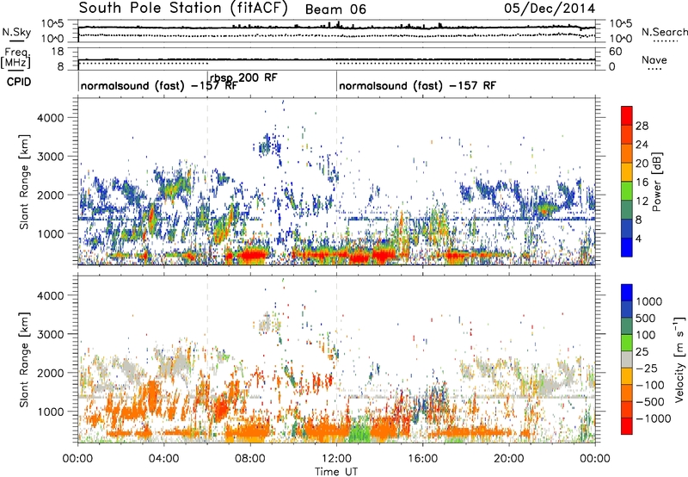The width and height of the screenshot is (688, 477).
Task: Click the '16:00' time axis tick
Action: point(423,459)
